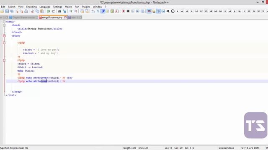Redo using the Redo toolbar arrow
The image size is (268, 150).
click(x=53, y=11)
